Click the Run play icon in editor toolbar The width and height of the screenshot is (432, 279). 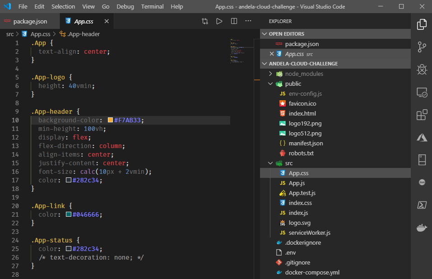click(x=219, y=21)
